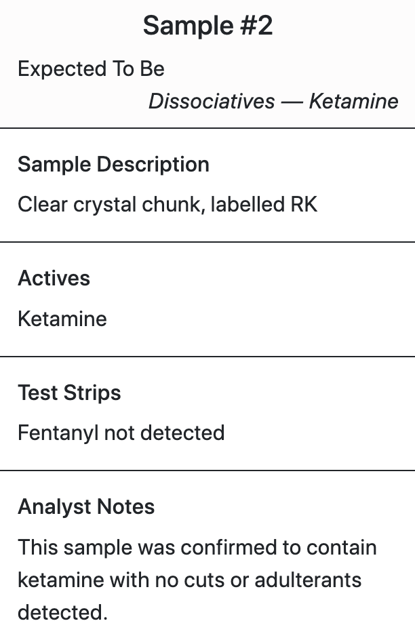Click the word Fentanyl
The width and height of the screenshot is (415, 640).
point(58,433)
